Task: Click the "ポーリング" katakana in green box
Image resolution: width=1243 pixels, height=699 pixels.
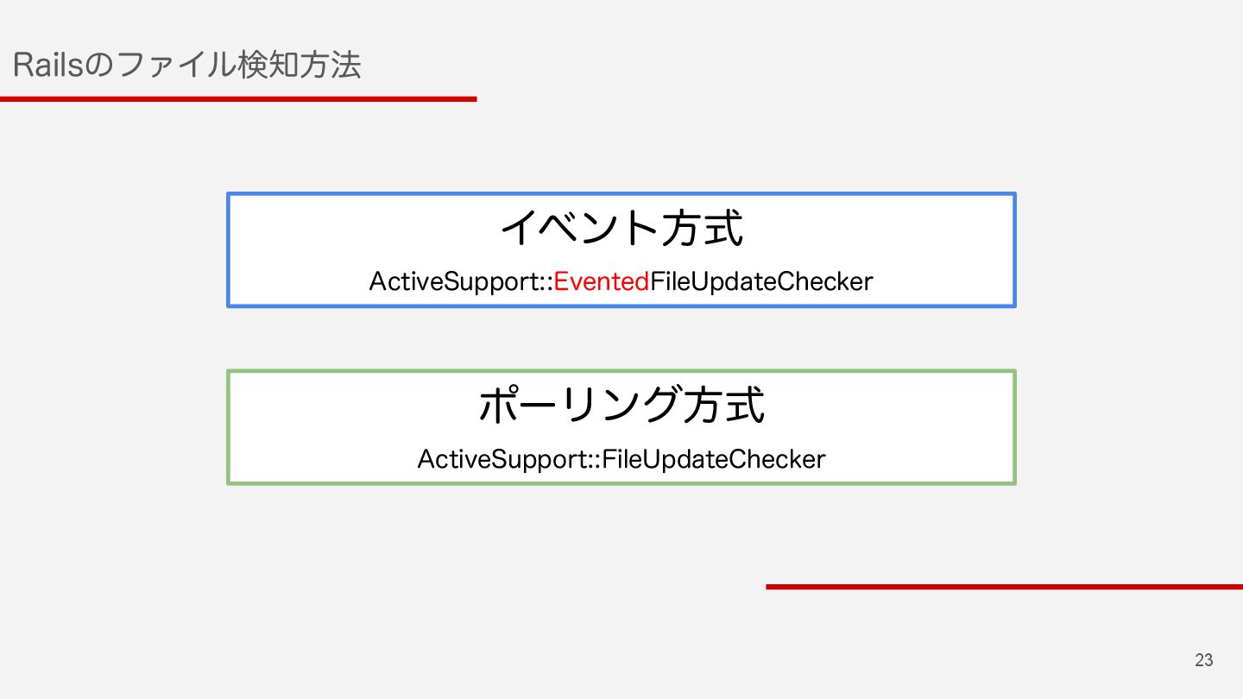Action: coord(580,406)
